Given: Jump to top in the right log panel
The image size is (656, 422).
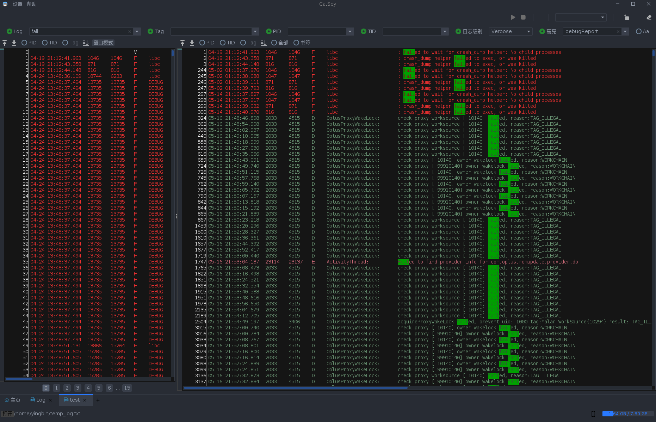Looking at the screenshot, I should (x=182, y=43).
